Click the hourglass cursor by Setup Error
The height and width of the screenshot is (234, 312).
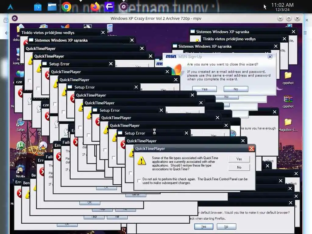[x=154, y=131]
